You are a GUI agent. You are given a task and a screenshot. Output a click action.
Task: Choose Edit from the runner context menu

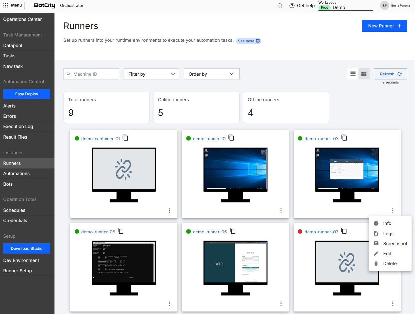(x=390, y=254)
